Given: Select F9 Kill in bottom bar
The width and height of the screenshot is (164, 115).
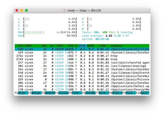Looking at the screenshot, I should point(129,93).
